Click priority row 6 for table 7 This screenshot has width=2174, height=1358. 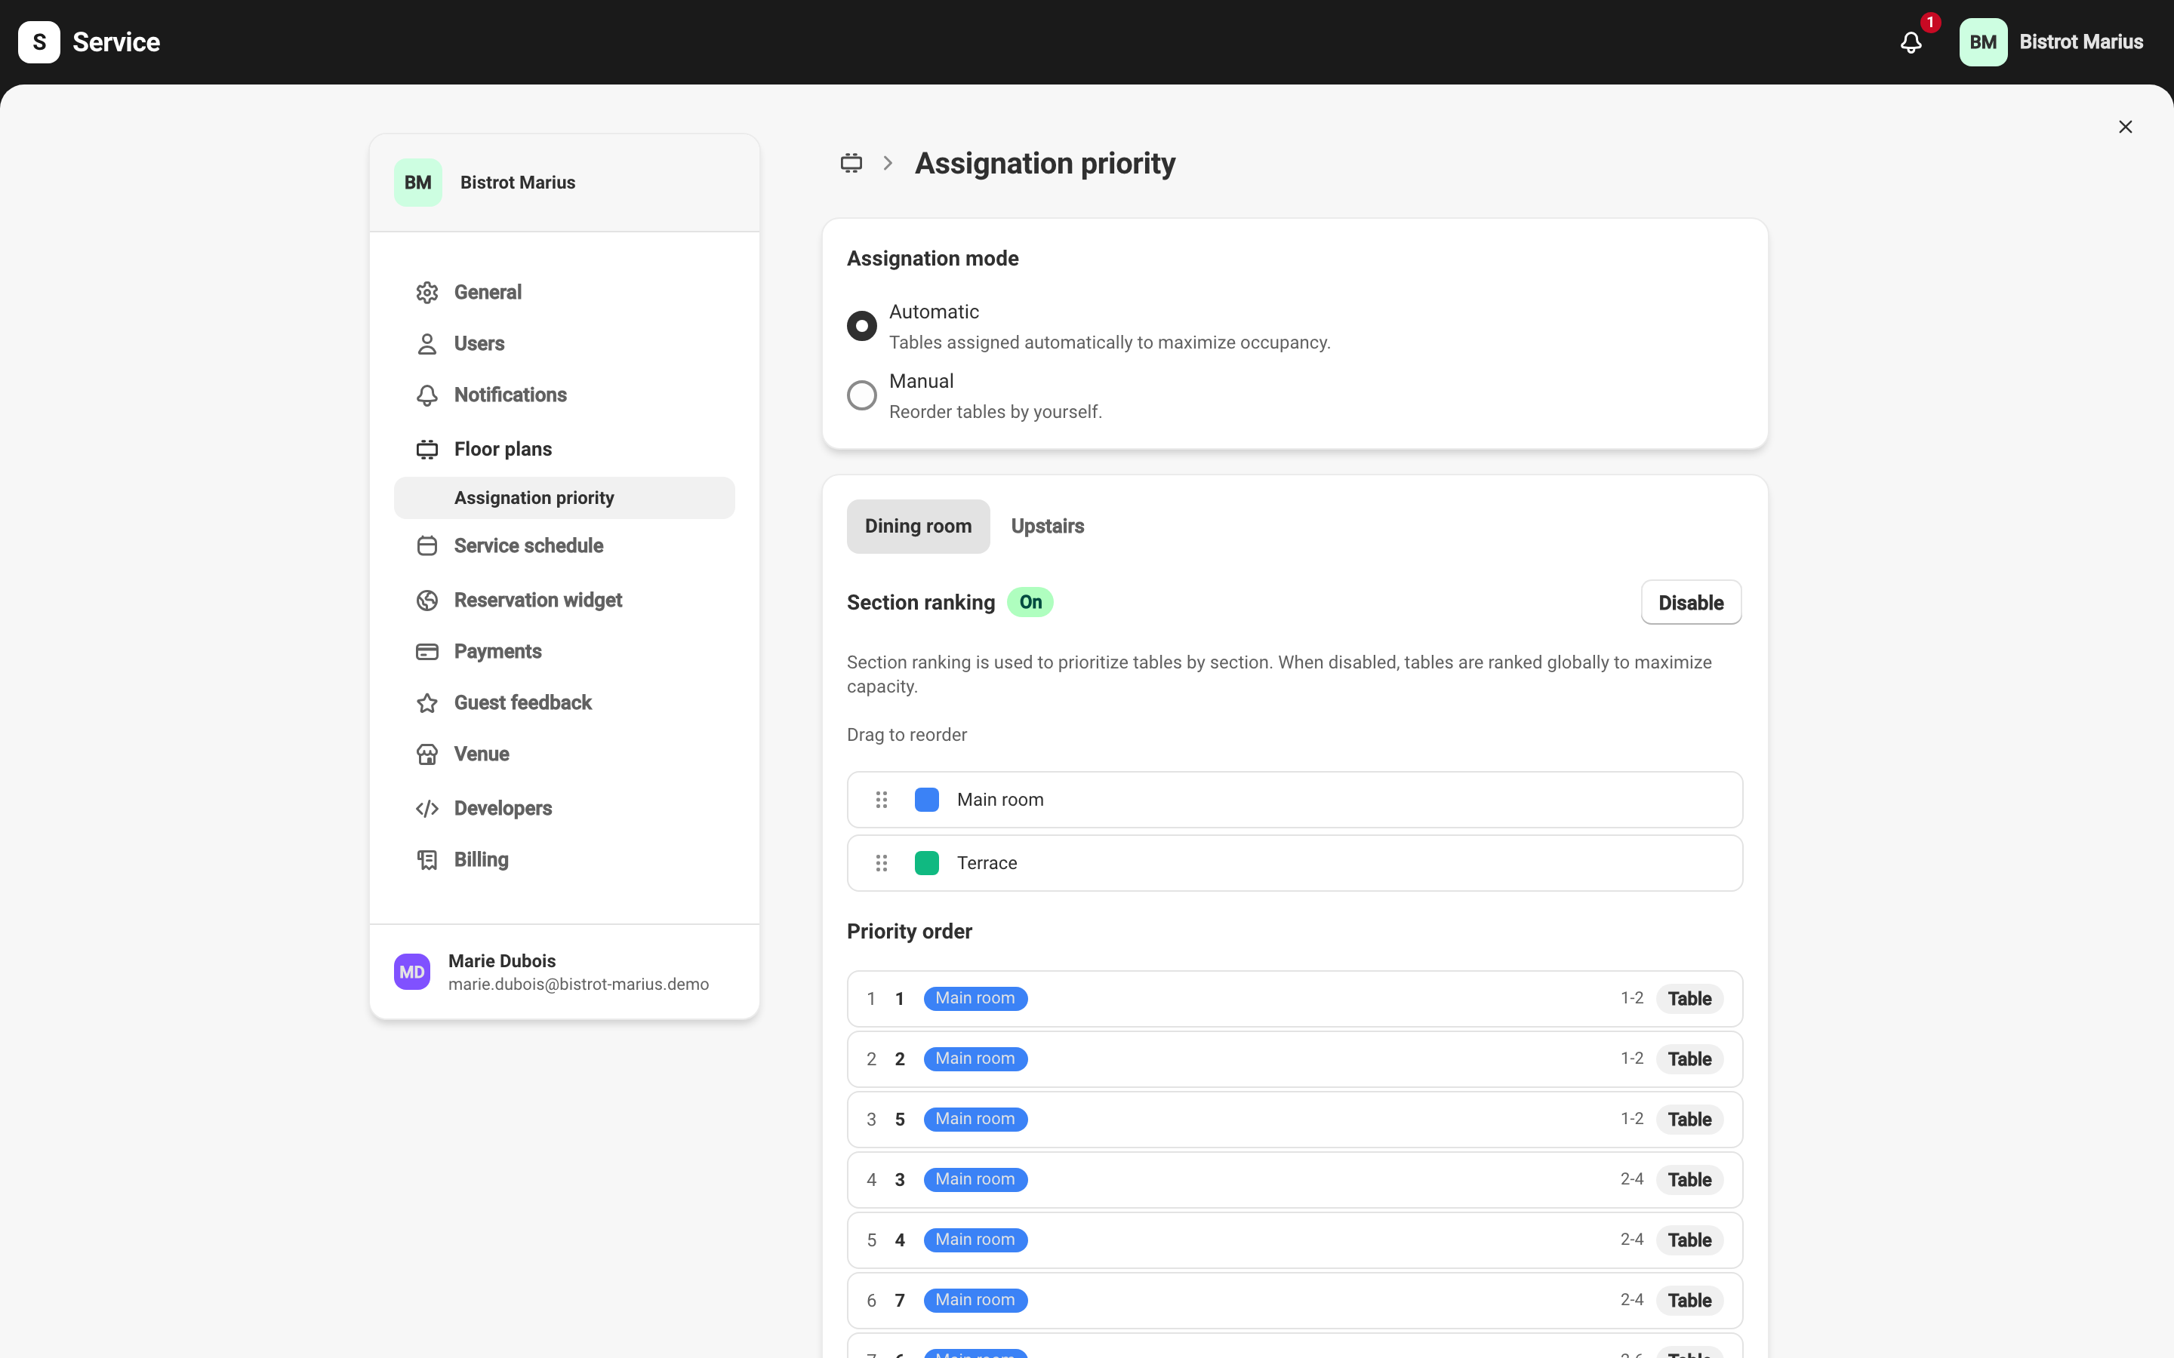(1295, 1301)
